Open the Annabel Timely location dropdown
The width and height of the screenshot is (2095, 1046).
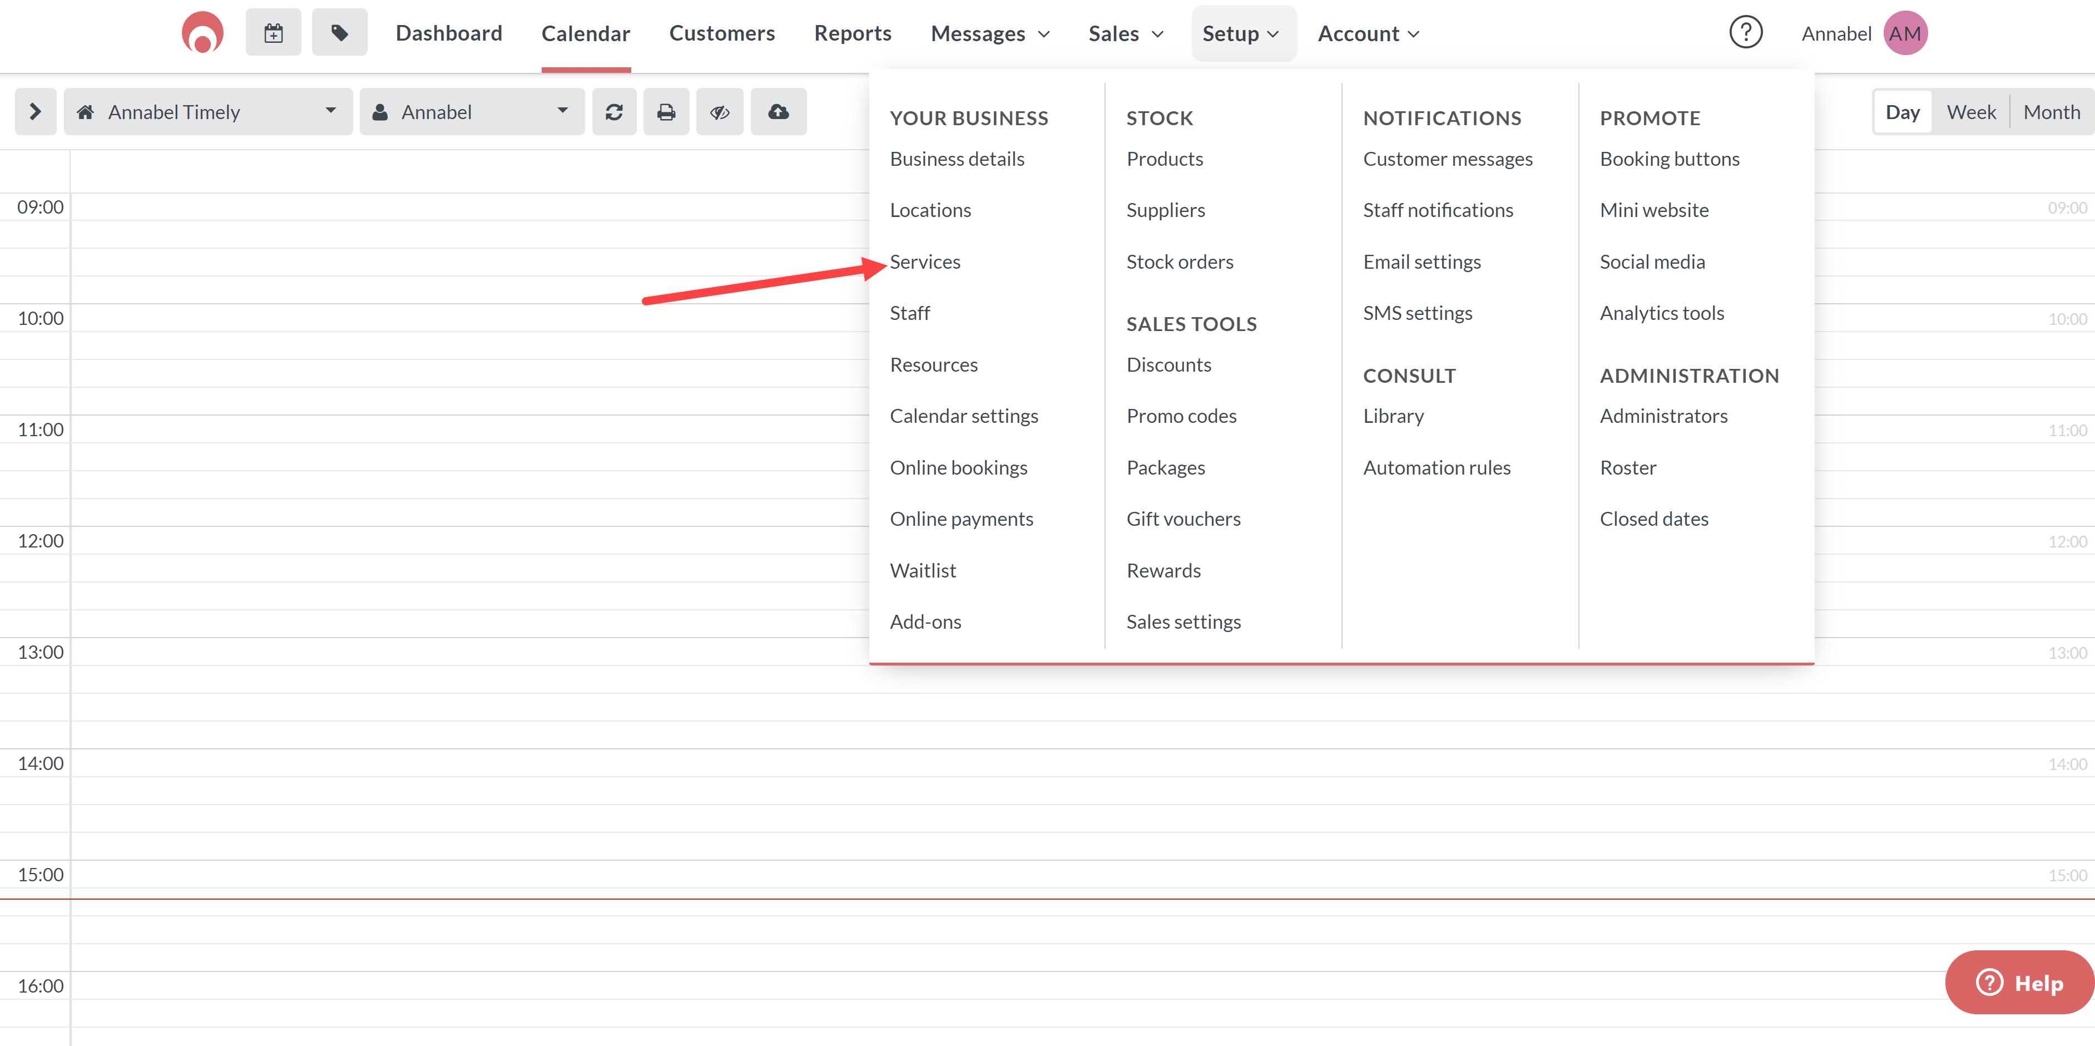click(208, 111)
